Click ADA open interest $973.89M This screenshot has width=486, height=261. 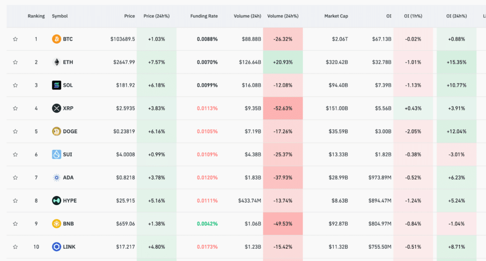380,177
